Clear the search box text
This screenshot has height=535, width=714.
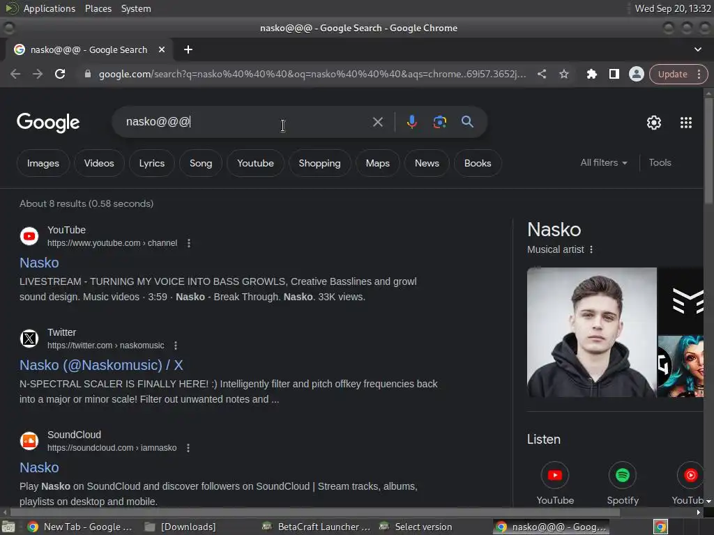coord(377,122)
